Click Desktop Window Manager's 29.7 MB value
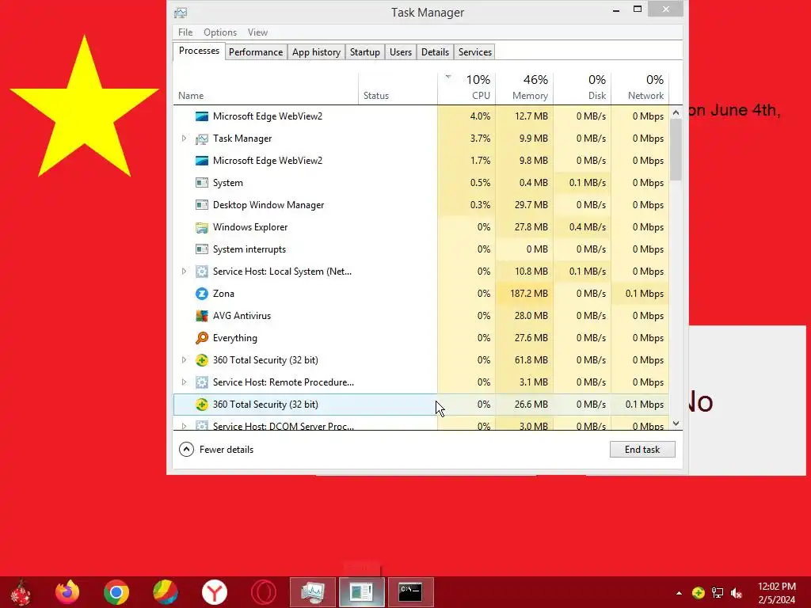 click(531, 205)
